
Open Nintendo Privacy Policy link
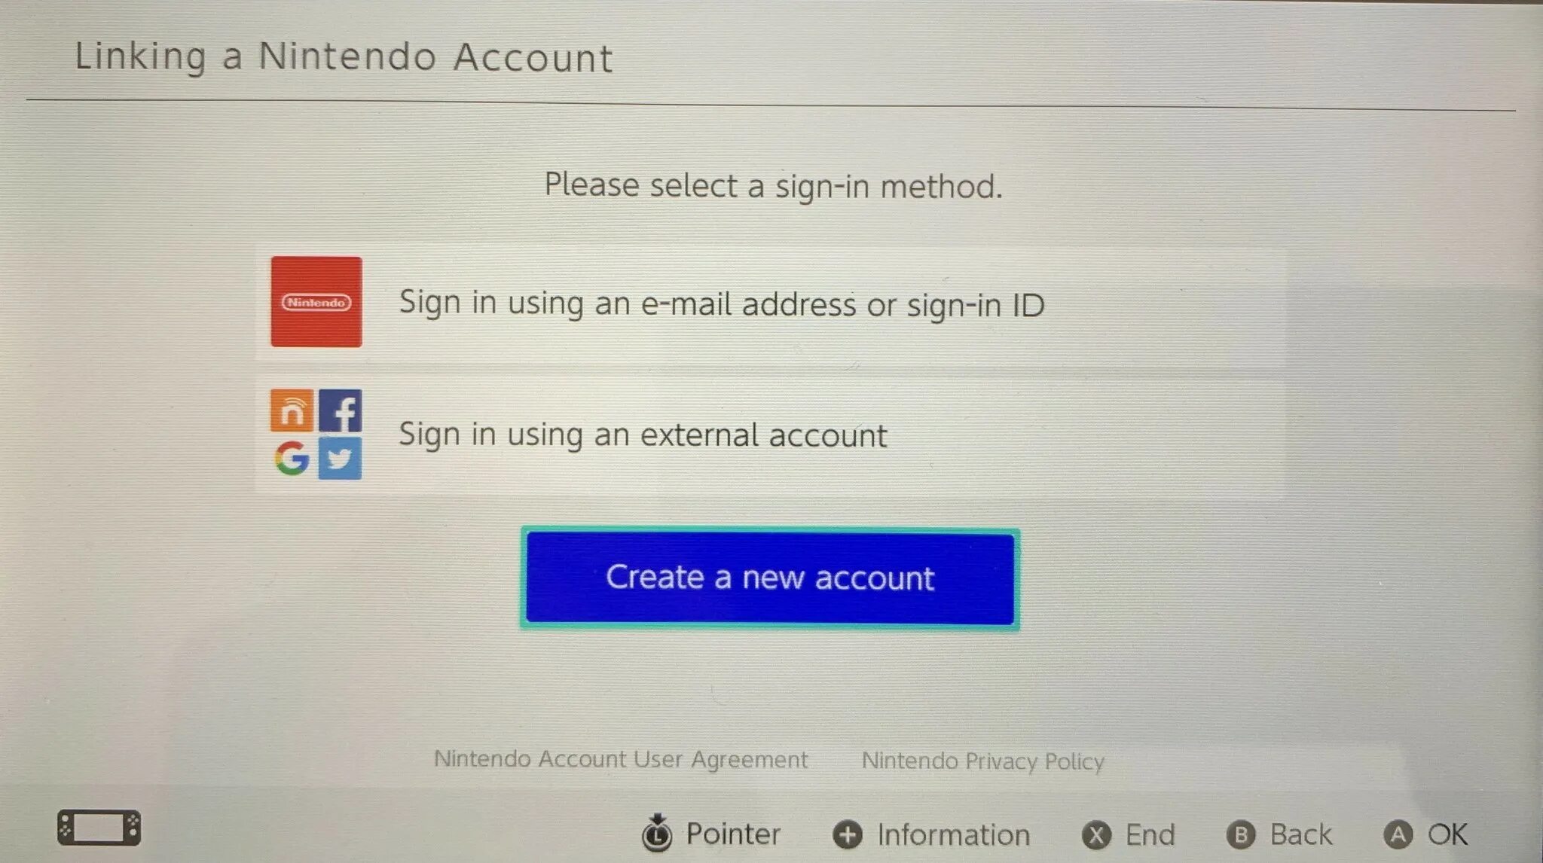point(980,758)
